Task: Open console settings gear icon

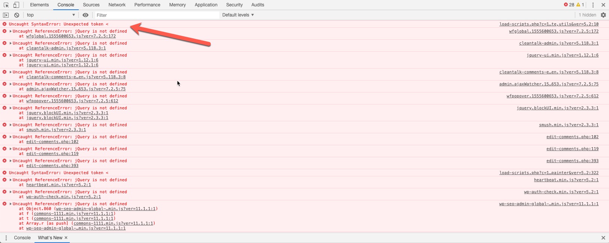Action: point(603,15)
